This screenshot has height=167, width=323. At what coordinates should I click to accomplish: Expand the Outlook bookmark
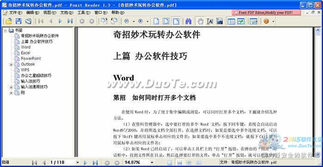point(11,65)
